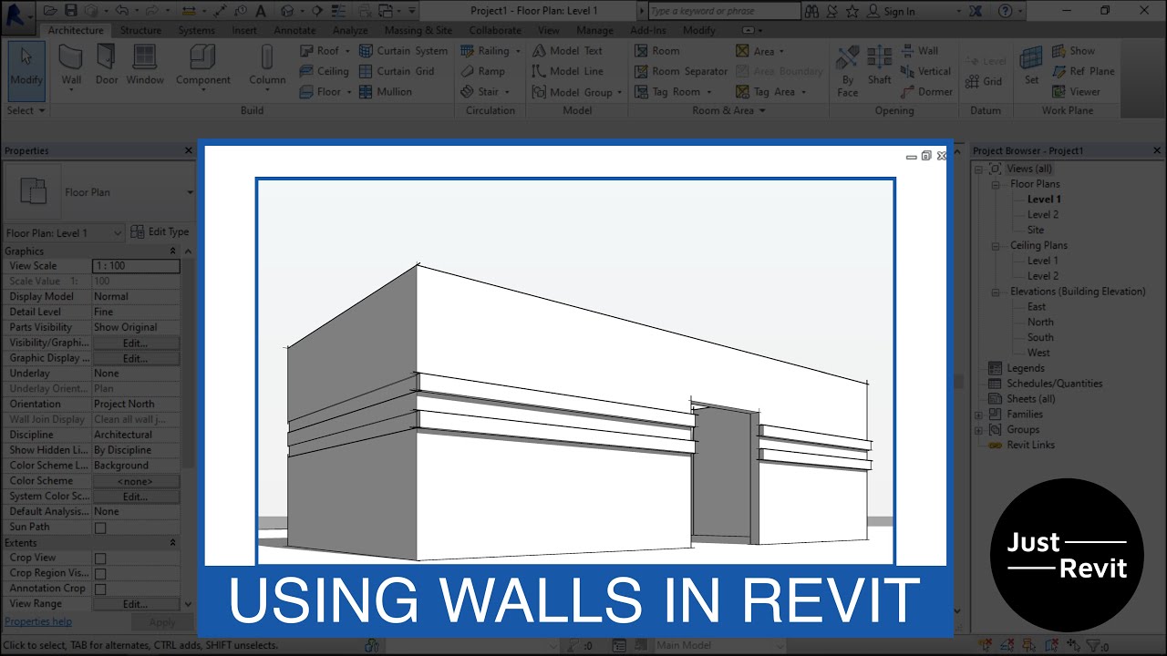Collapse the Extents section in Properties

tap(173, 542)
